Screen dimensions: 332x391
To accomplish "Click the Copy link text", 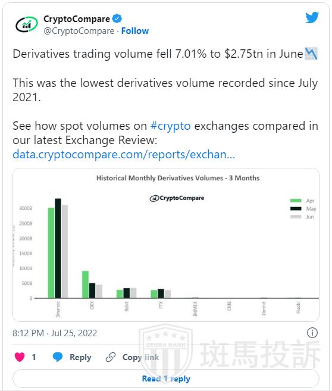I will pos(140,357).
